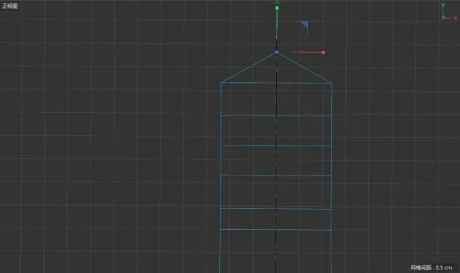Screen dimensions: 460x273
Task: Select the left vertical edge of the shape
Action: (221, 178)
